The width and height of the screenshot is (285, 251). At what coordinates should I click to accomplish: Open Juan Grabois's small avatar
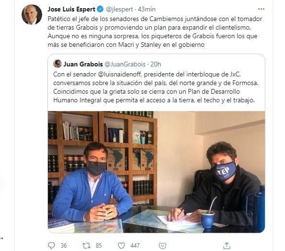tap(57, 64)
